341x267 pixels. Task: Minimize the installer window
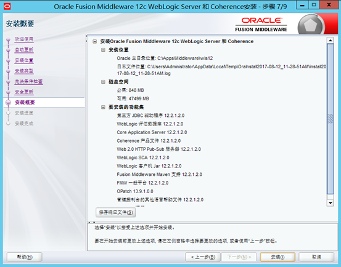coord(302,5)
